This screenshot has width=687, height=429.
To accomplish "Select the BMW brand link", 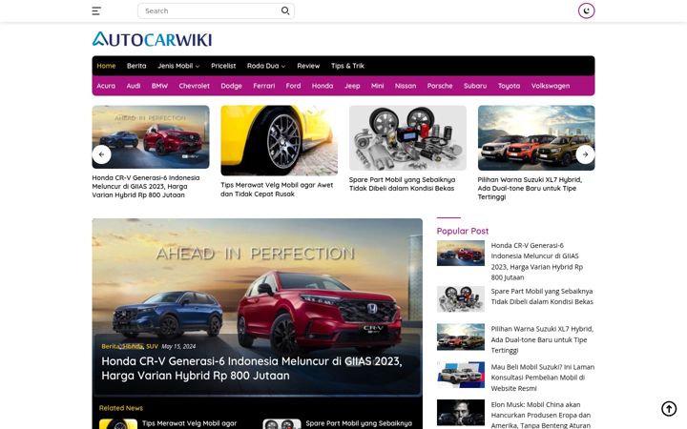I will coord(159,86).
